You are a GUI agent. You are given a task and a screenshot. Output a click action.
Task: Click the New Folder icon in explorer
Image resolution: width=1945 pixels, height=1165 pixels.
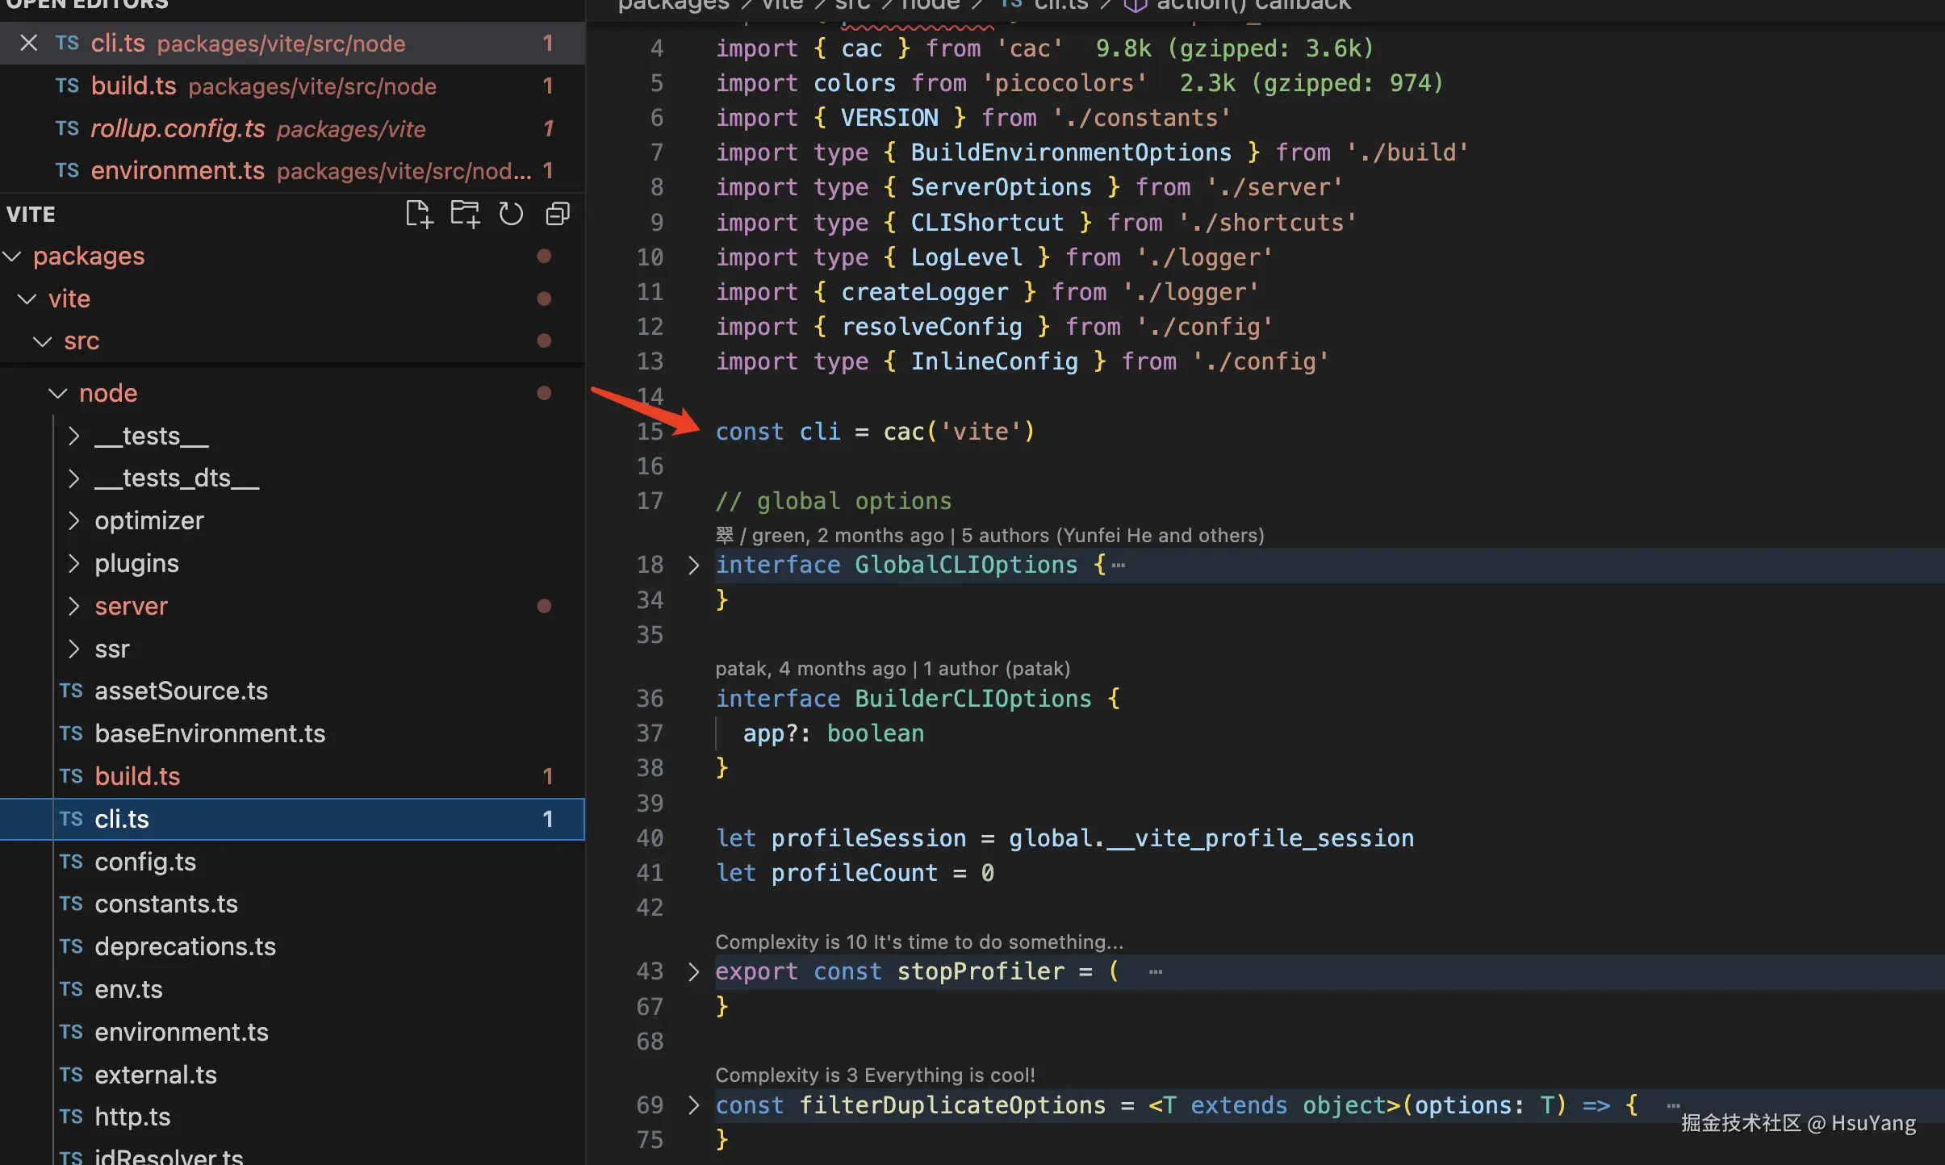465,215
